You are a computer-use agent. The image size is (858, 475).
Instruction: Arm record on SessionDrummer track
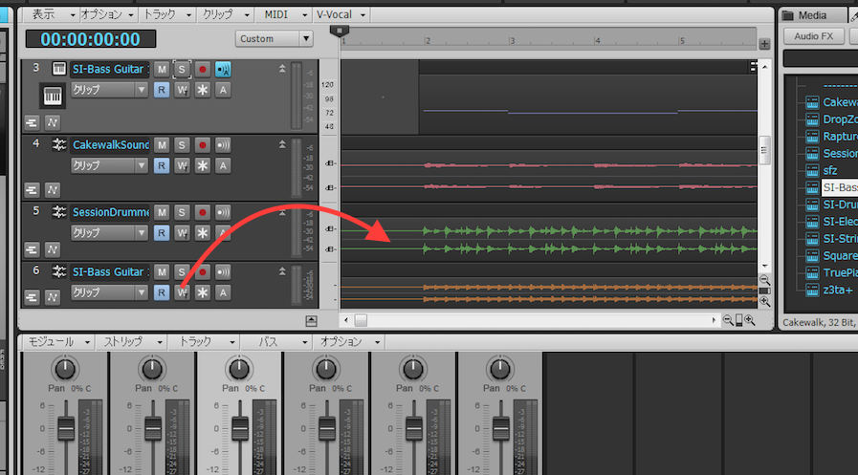[203, 212]
